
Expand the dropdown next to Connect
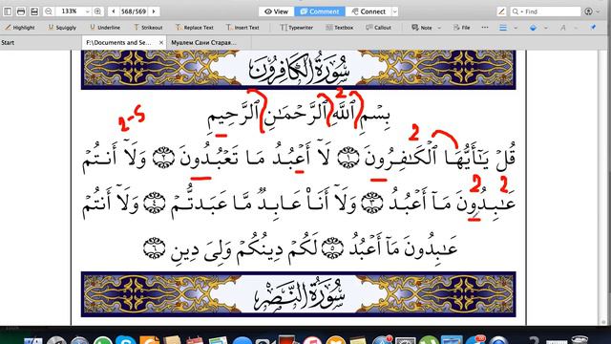coord(394,11)
